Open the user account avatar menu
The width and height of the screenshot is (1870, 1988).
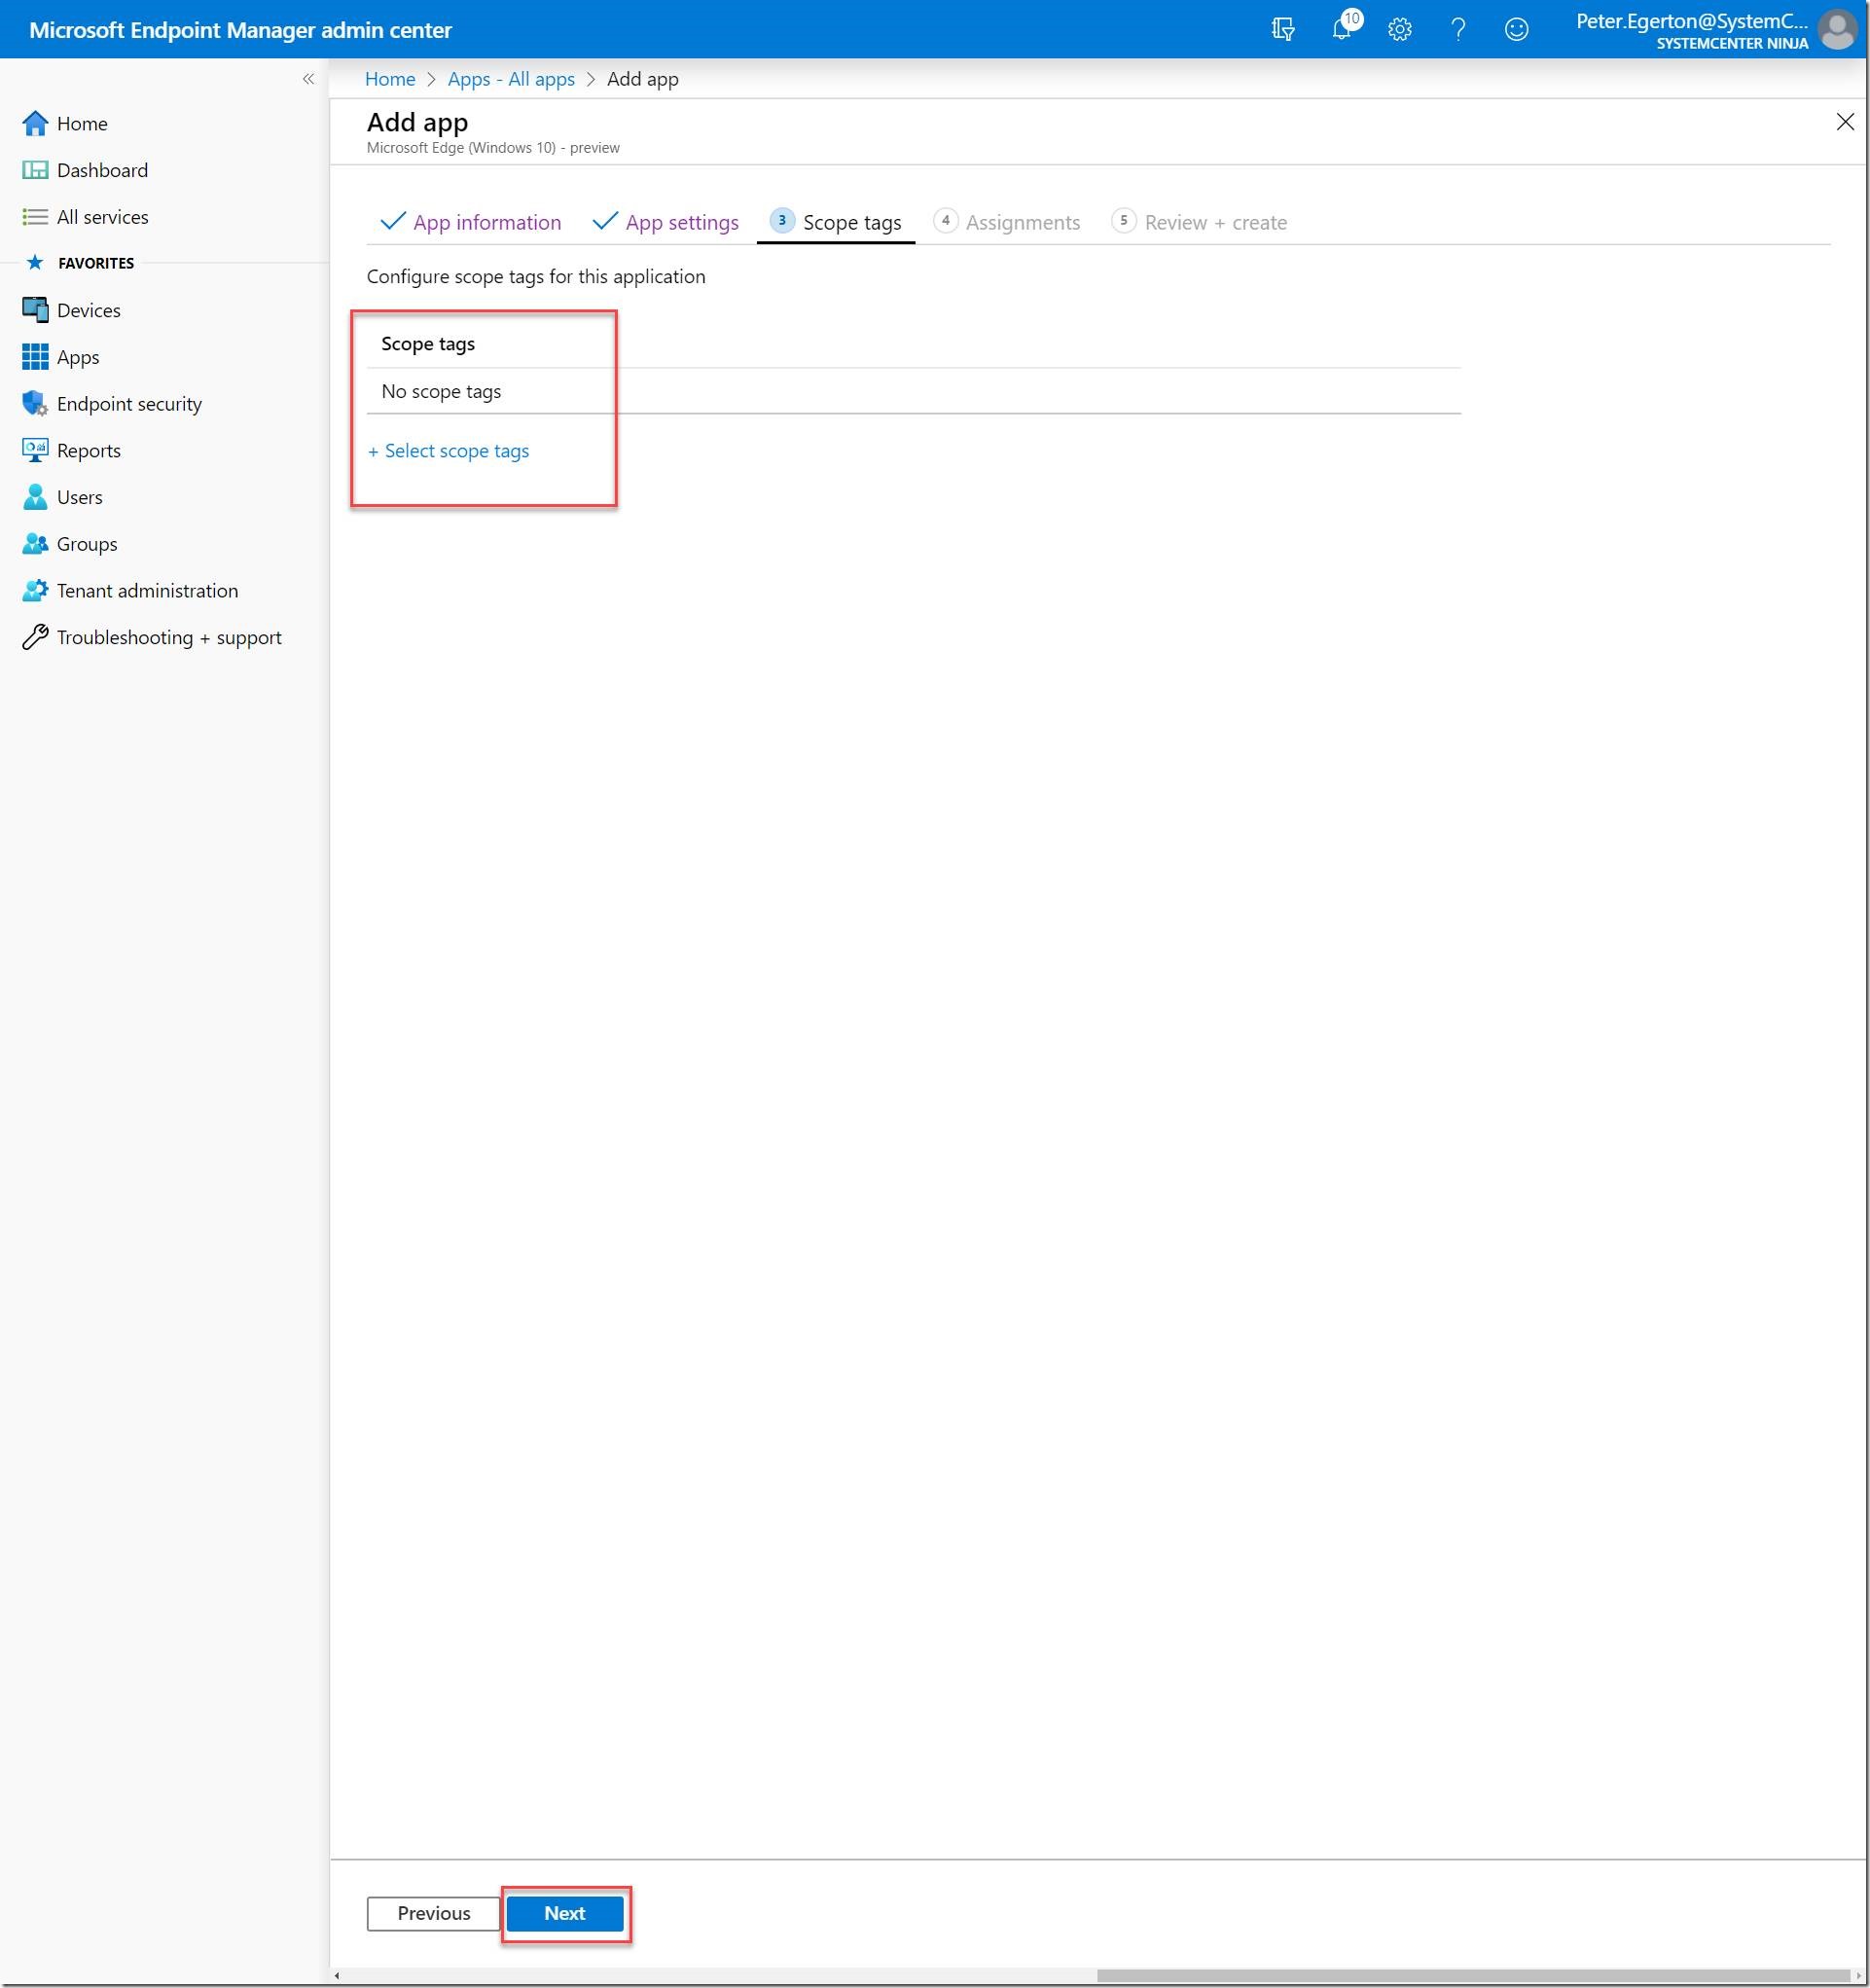pyautogui.click(x=1837, y=29)
